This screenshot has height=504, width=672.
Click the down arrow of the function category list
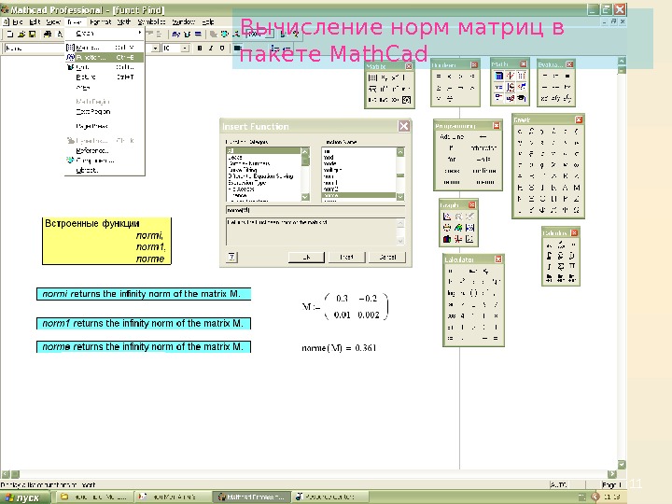(x=305, y=197)
